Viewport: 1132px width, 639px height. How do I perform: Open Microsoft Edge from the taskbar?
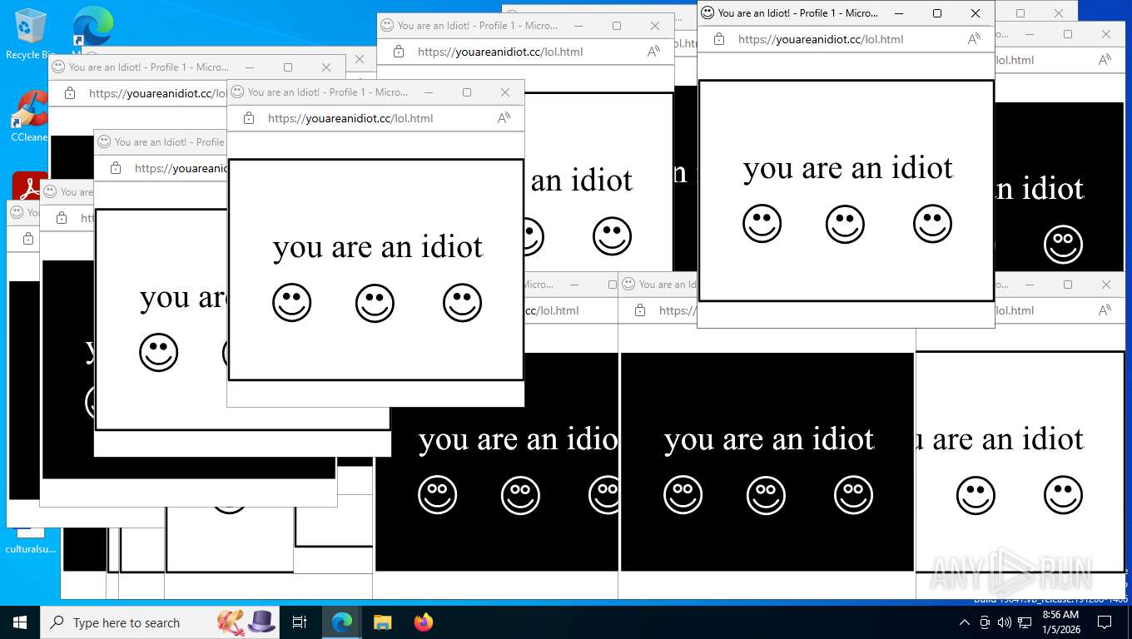(341, 622)
